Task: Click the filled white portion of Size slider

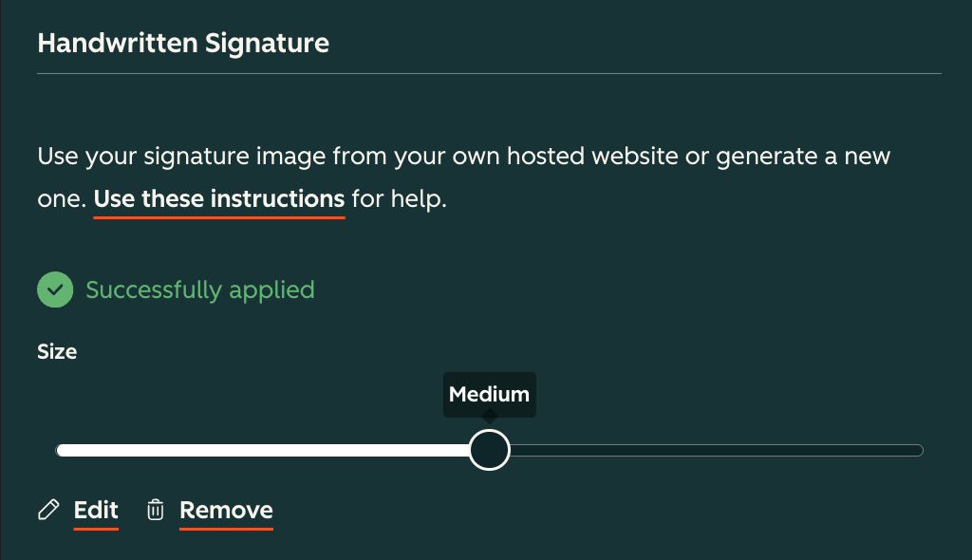Action: click(266, 450)
